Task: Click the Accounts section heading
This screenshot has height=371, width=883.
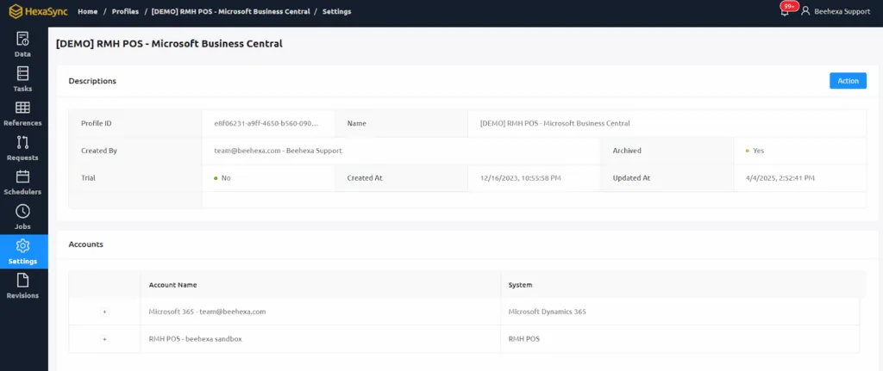Action: pos(85,244)
